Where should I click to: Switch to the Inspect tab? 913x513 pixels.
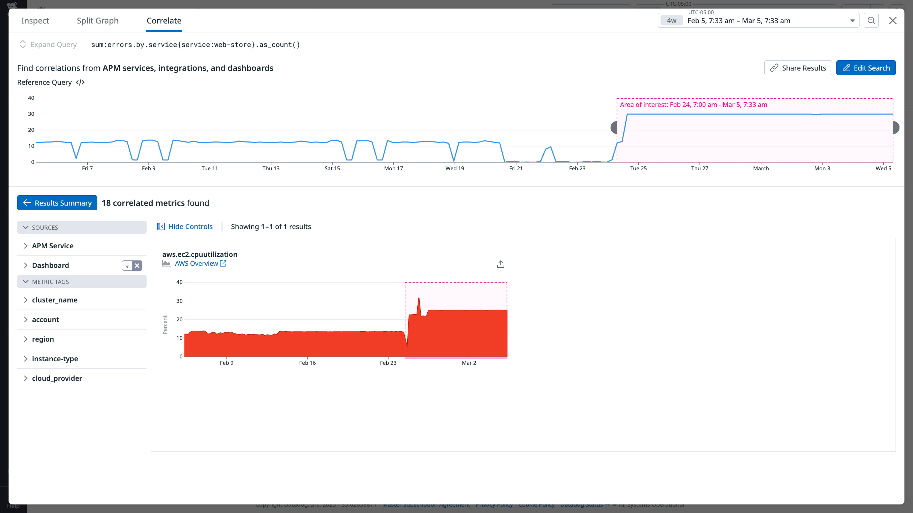(35, 20)
